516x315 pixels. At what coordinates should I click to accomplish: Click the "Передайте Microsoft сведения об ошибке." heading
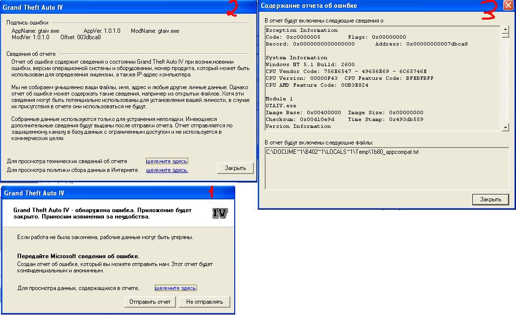coord(78,256)
